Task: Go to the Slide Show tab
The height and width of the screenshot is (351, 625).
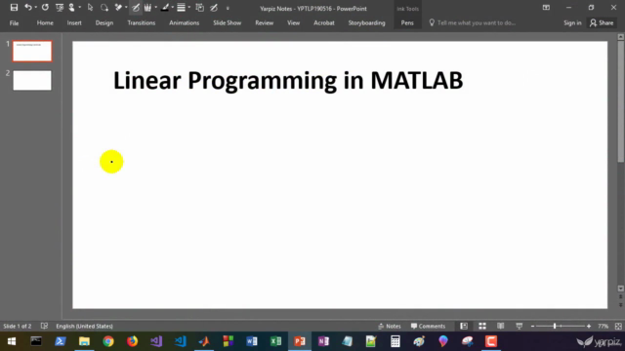Action: tap(228, 23)
